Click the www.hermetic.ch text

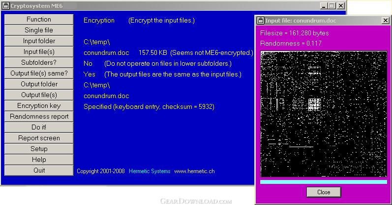coord(194,171)
